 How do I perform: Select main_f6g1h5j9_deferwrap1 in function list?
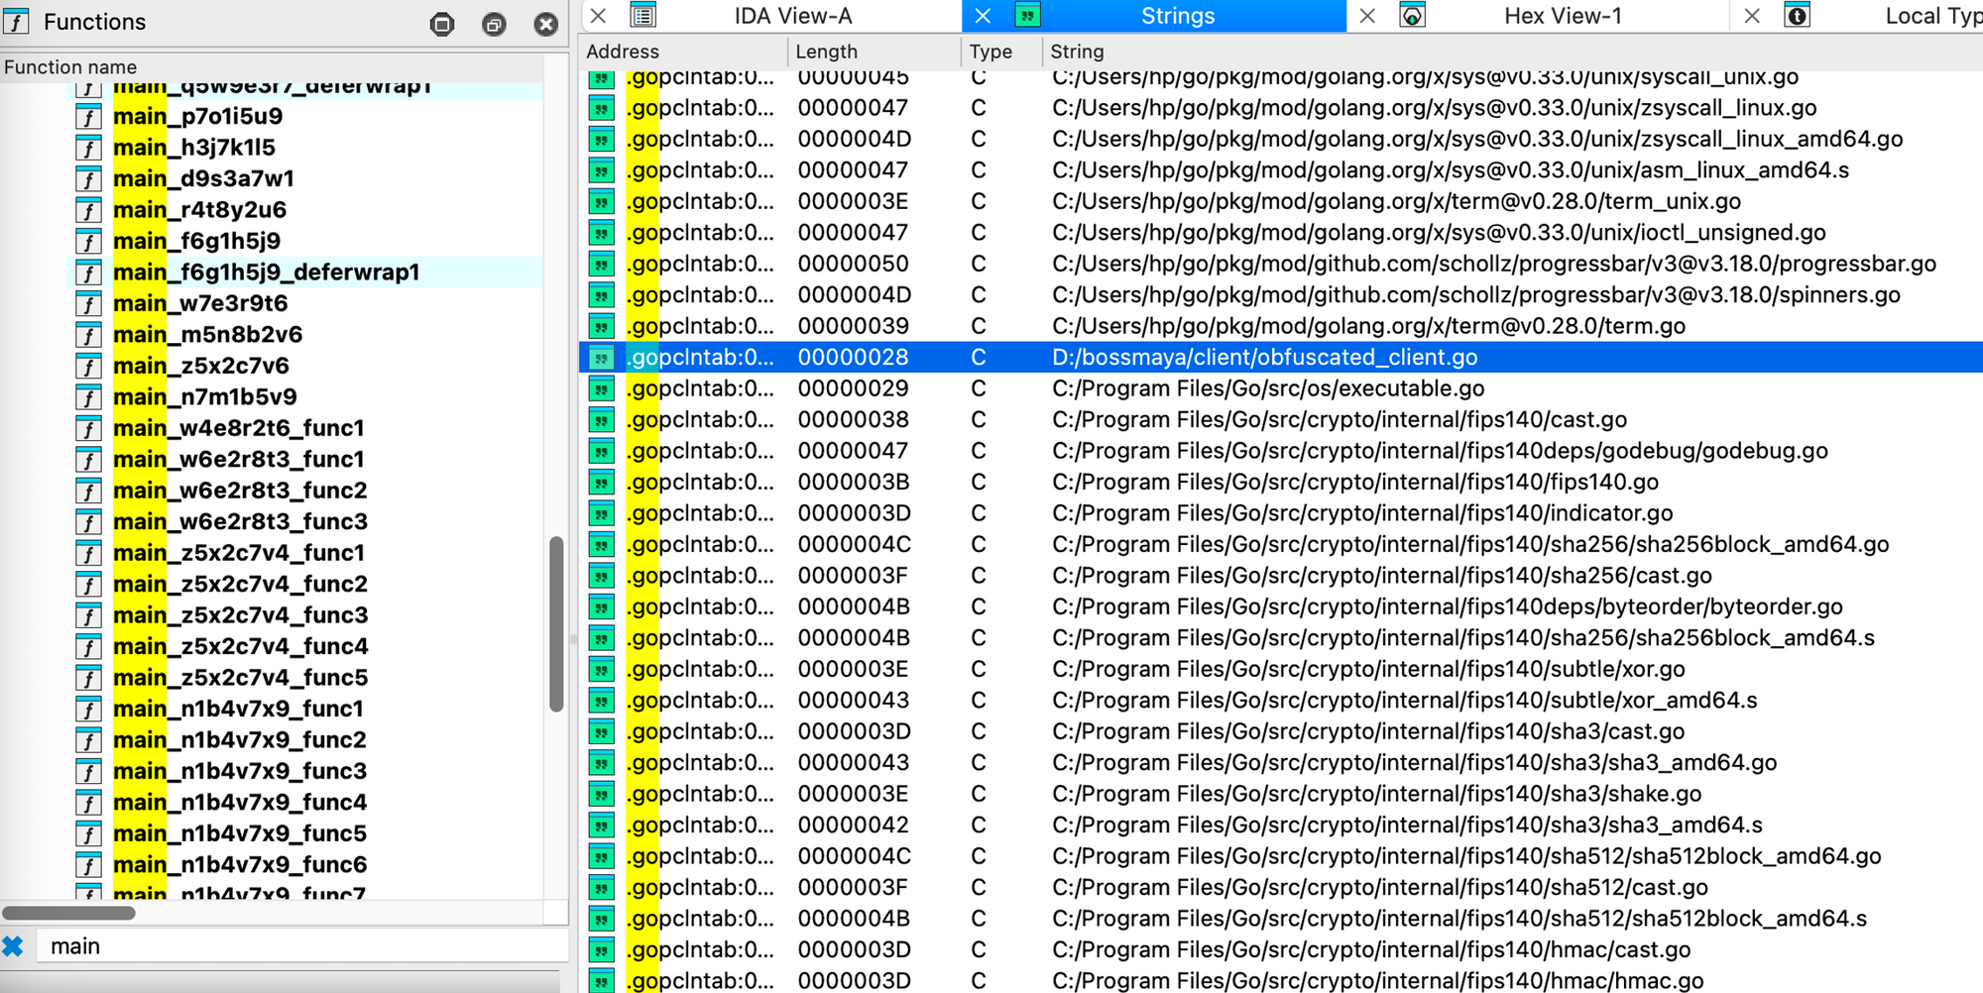click(x=266, y=273)
